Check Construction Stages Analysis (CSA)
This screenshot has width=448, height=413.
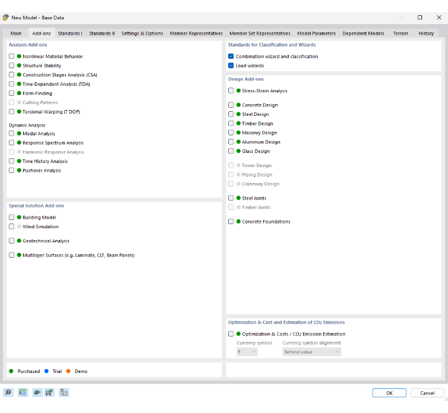[11, 75]
